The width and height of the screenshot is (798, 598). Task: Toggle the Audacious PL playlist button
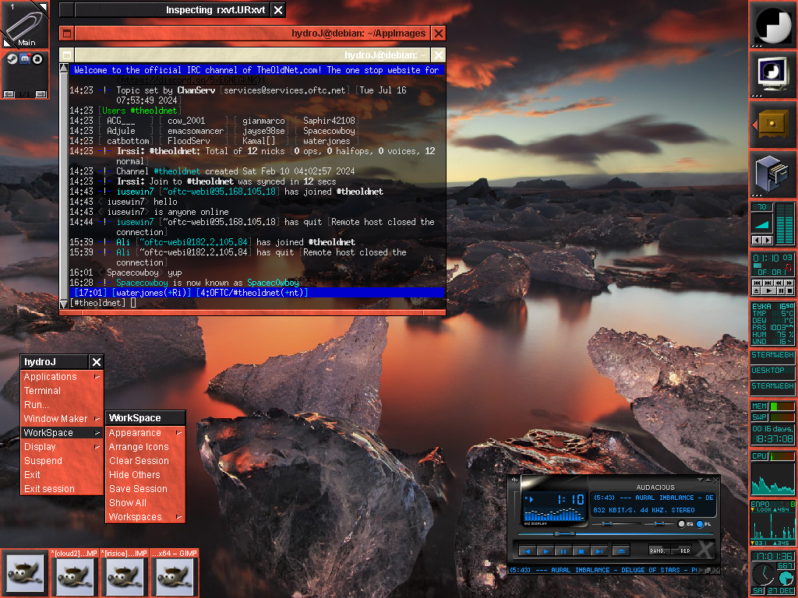point(700,524)
